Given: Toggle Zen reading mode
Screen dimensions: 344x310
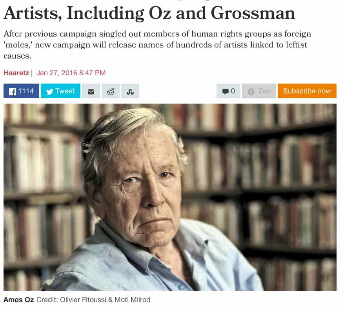Looking at the screenshot, I should 259,91.
